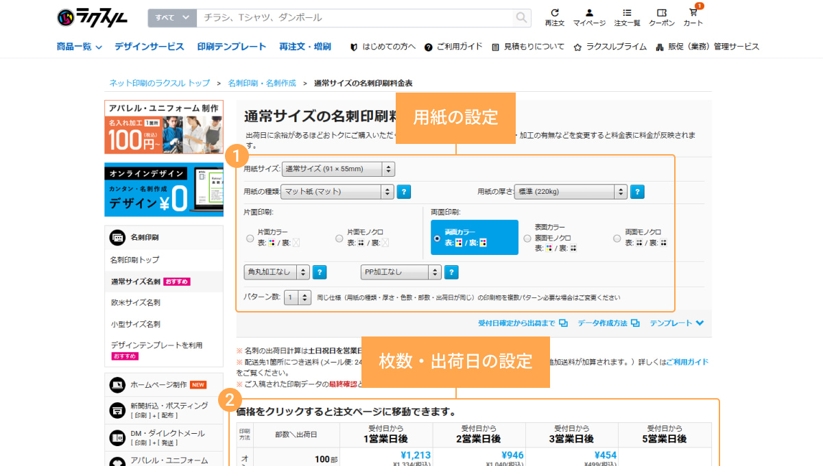The image size is (823, 466).
Task: Click はじめての方へ header link
Action: coord(389,47)
